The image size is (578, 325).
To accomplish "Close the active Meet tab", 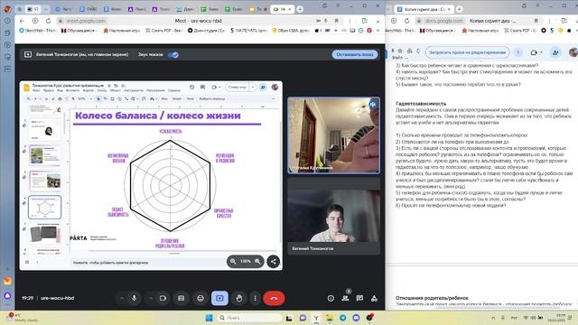I will pyautogui.click(x=289, y=9).
